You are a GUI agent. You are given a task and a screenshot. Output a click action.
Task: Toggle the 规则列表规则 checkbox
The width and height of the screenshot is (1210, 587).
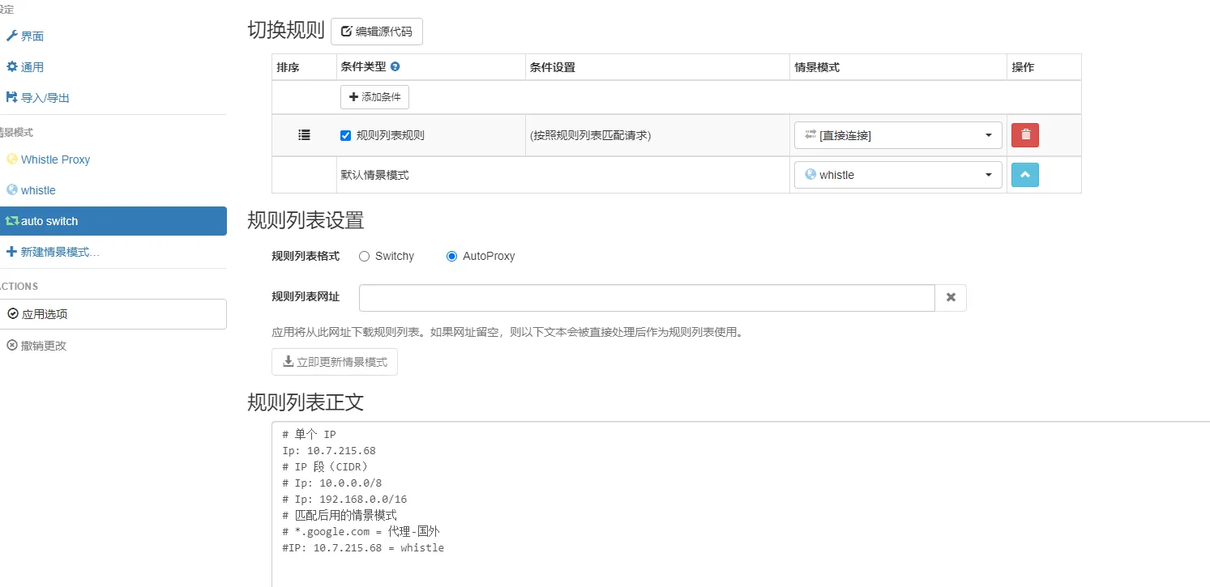coord(346,135)
